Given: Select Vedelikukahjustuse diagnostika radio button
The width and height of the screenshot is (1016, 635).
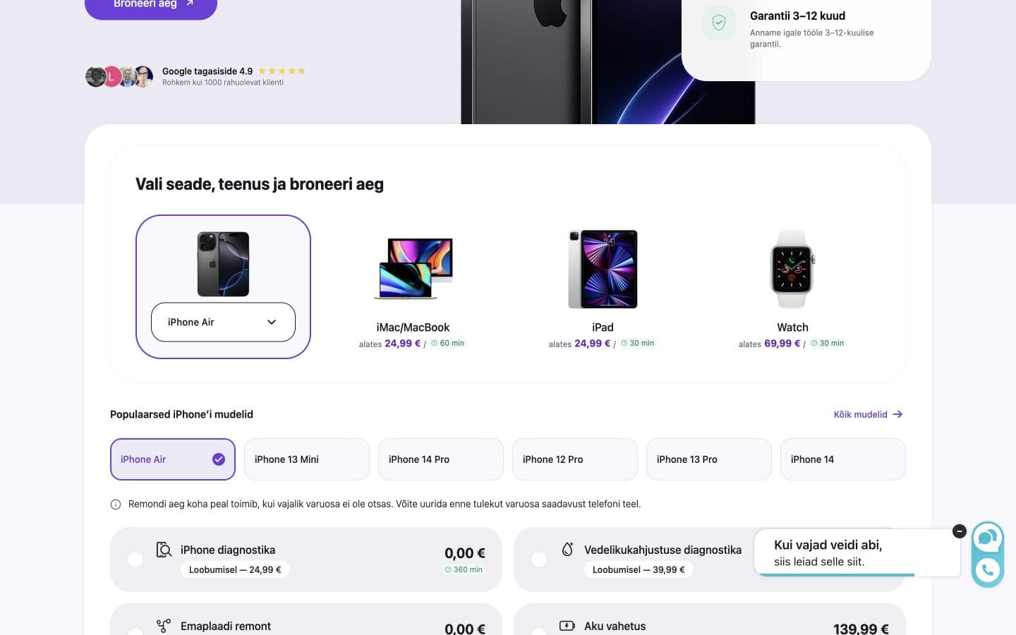Looking at the screenshot, I should tap(539, 560).
